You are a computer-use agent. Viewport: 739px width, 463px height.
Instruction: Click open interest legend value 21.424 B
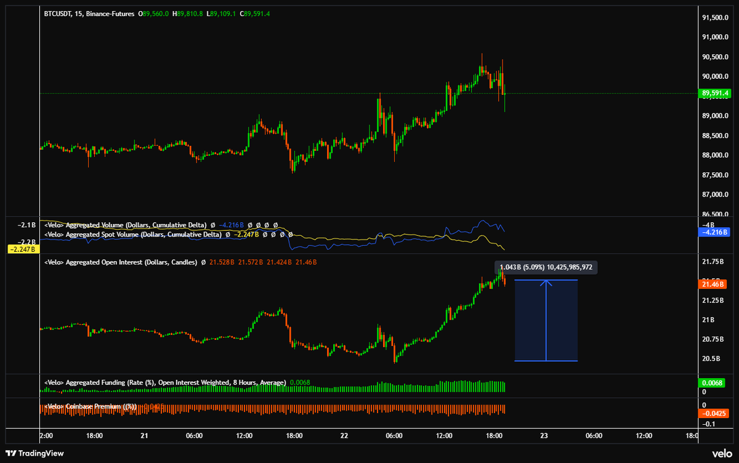(x=278, y=263)
